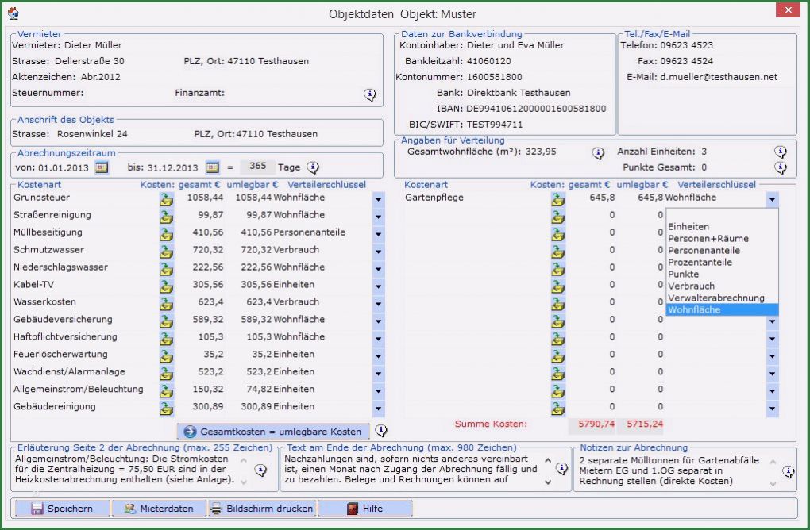
Task: Show info for Gesamtwohnfläche
Action: tap(598, 153)
